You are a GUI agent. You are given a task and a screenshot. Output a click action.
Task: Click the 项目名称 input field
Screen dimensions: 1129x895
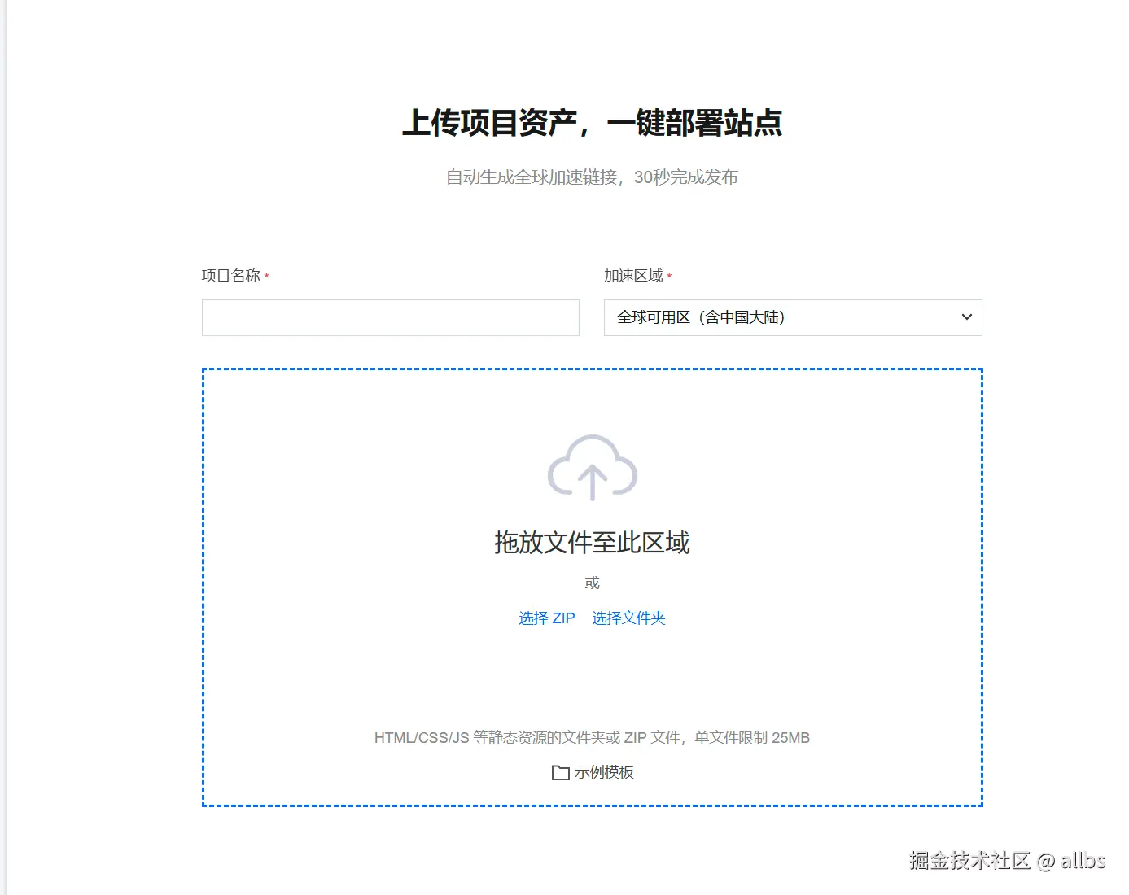pos(391,317)
